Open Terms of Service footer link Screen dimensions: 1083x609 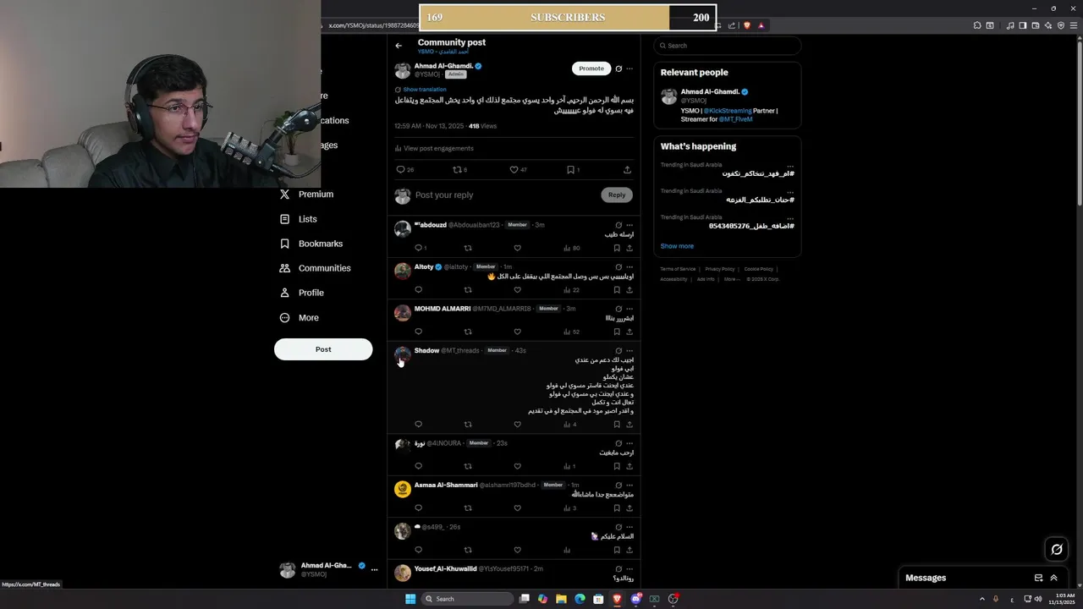click(678, 269)
